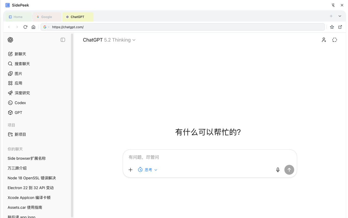Switch to the Home tab
348x218 pixels.
point(18,17)
